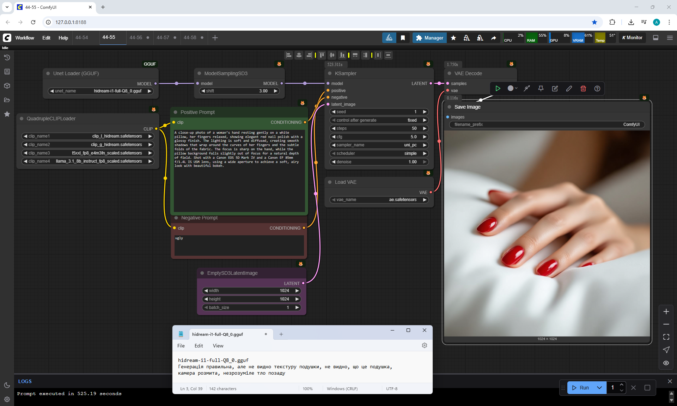Open the sampler_name selector in KSampler
The image size is (677, 406).
[379, 145]
